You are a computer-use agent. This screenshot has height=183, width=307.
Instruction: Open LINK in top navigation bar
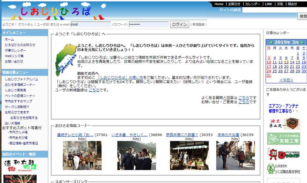[x=269, y=4]
